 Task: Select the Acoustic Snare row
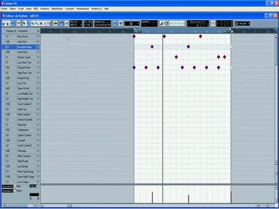pos(21,47)
